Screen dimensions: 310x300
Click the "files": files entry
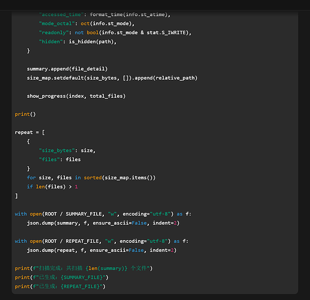point(60,160)
